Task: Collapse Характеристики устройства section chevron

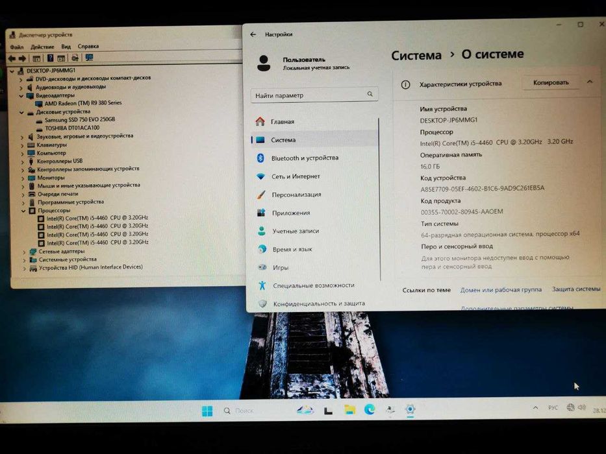Action: click(590, 82)
